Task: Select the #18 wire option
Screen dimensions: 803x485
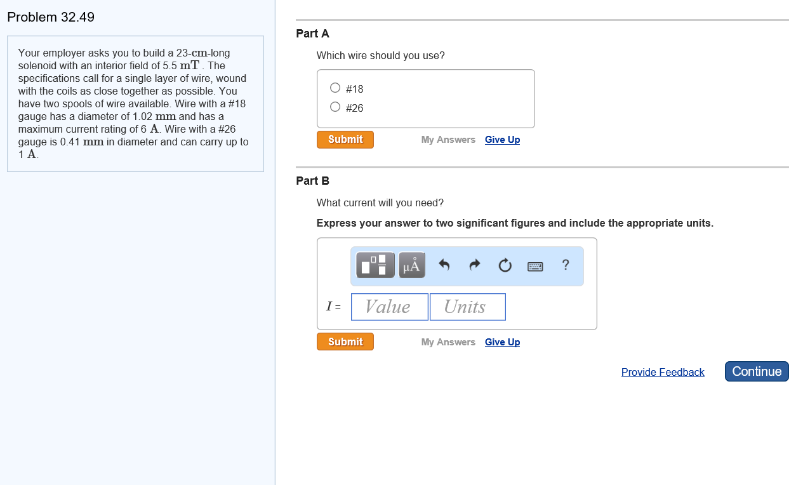Action: [335, 88]
